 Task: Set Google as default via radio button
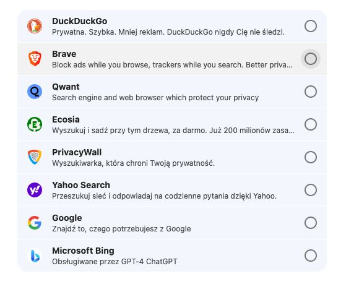[x=311, y=223]
